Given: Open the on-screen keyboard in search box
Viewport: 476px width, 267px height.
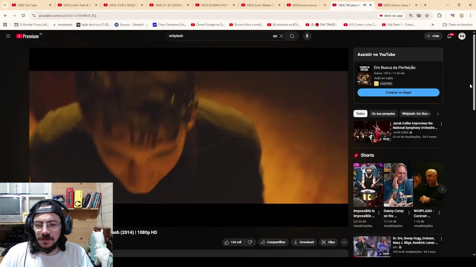Looking at the screenshot, I should (x=275, y=36).
